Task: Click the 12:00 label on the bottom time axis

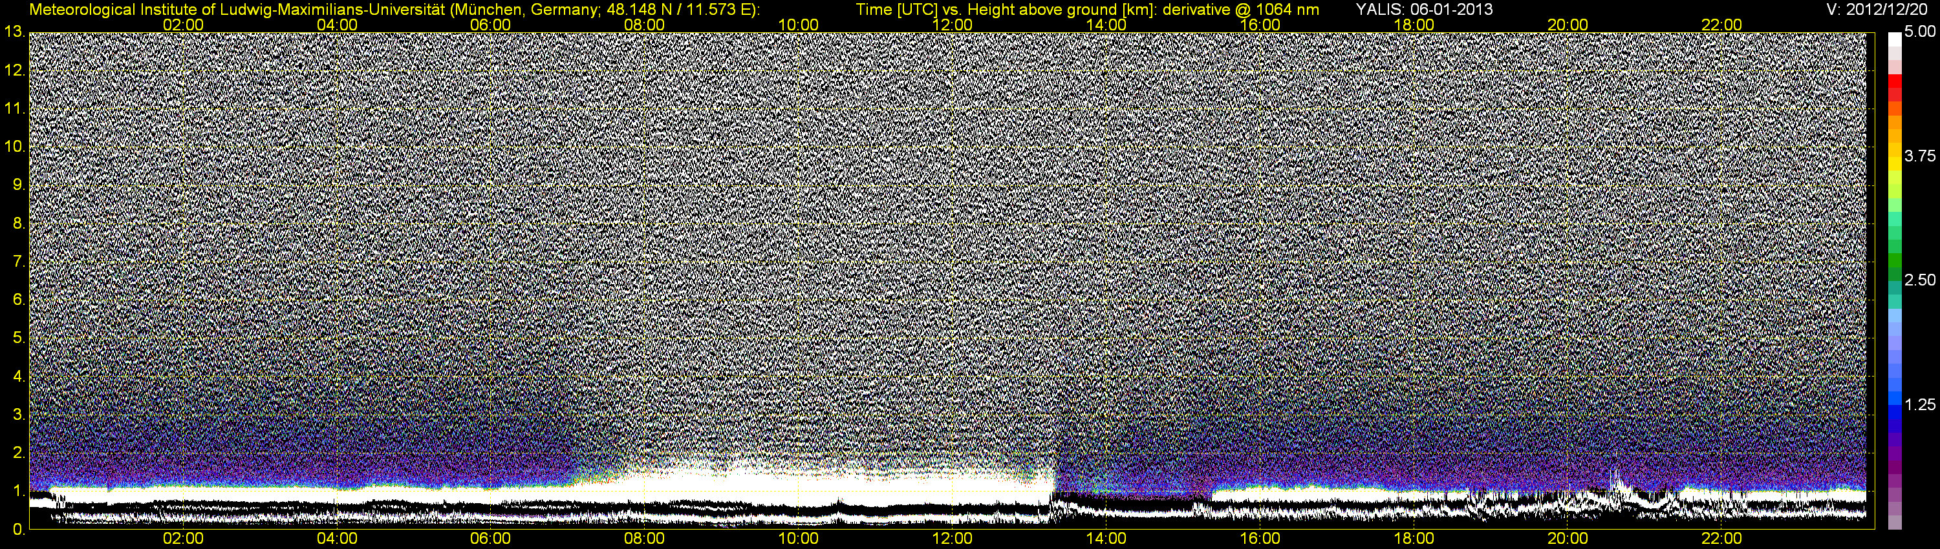Action: coord(952,539)
